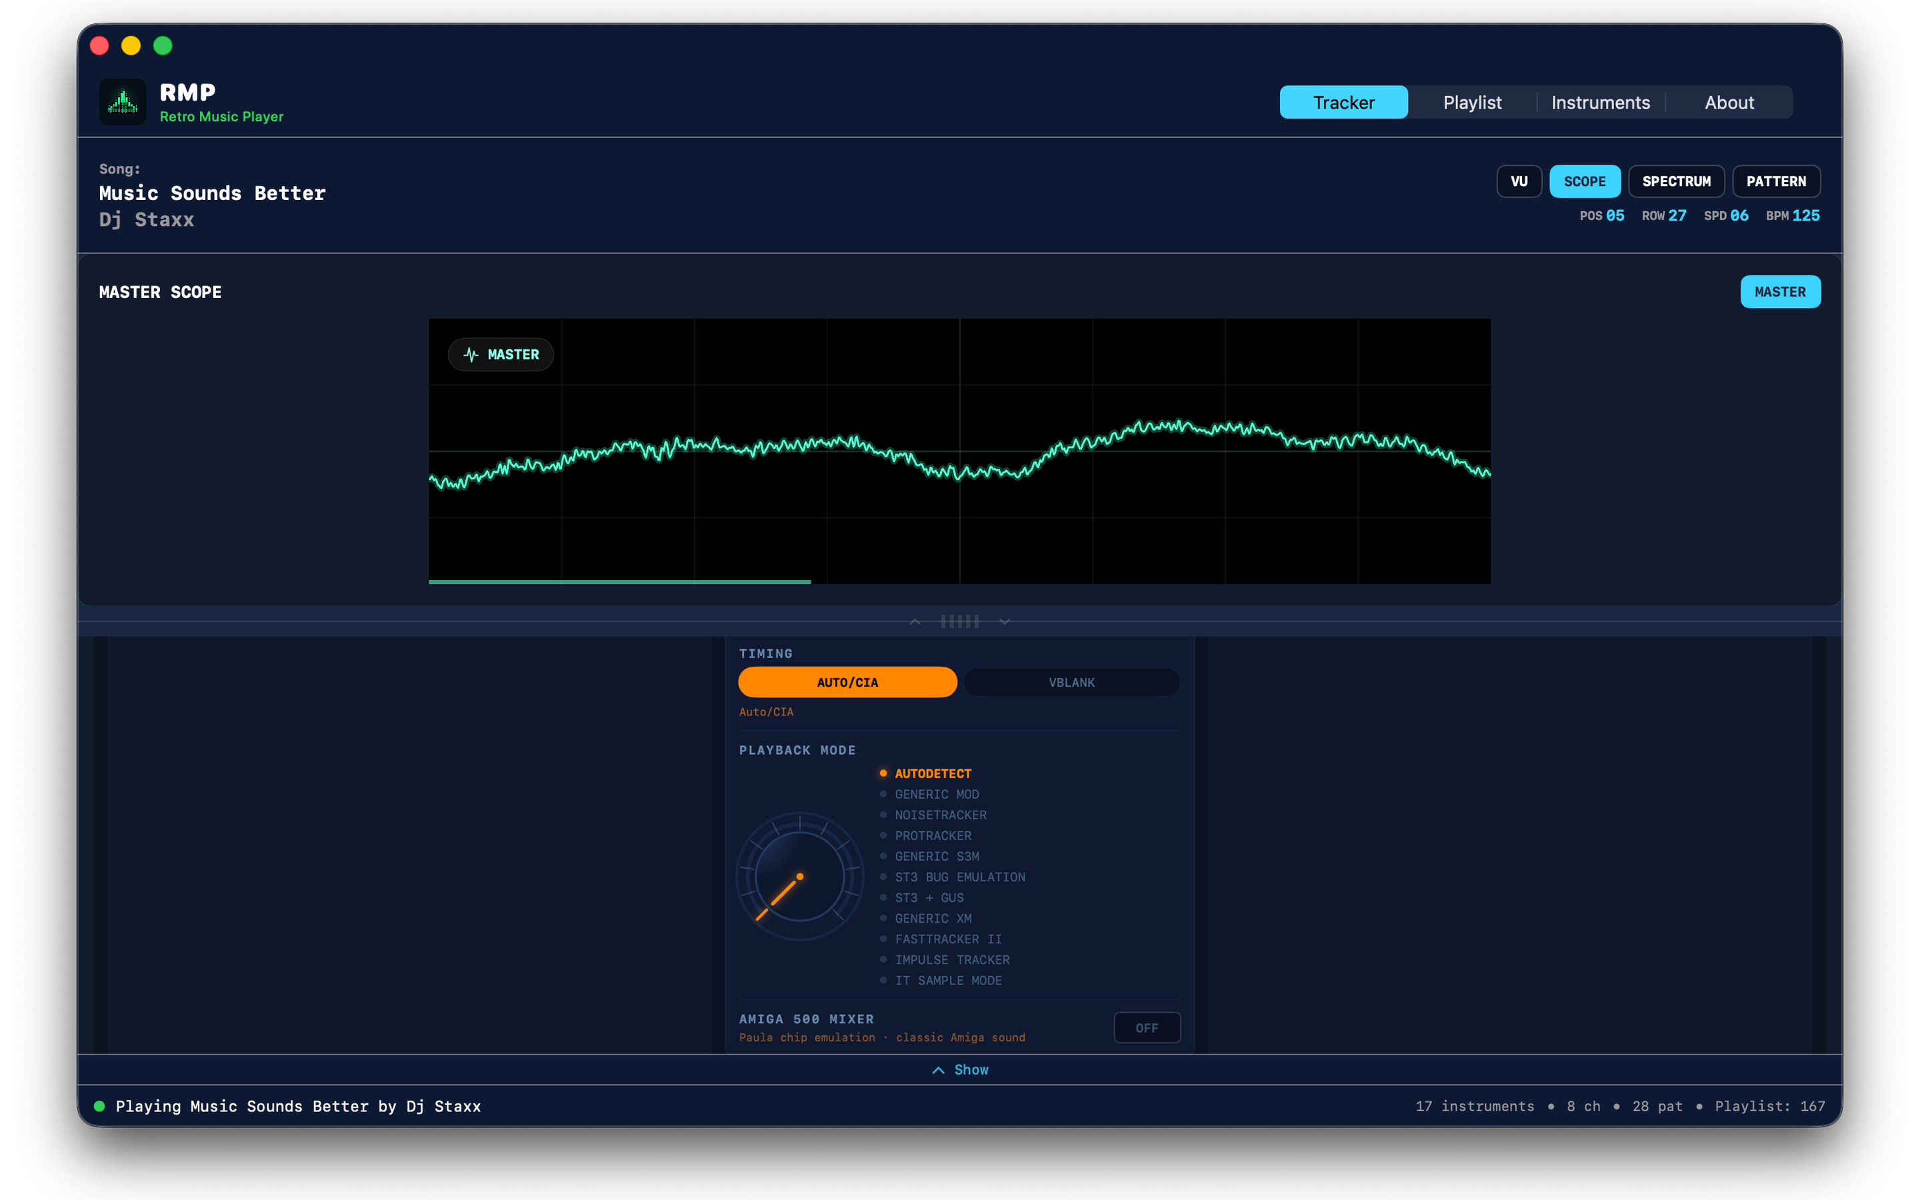Click the 28 pat status entry
The width and height of the screenshot is (1920, 1200).
[x=1657, y=1105]
